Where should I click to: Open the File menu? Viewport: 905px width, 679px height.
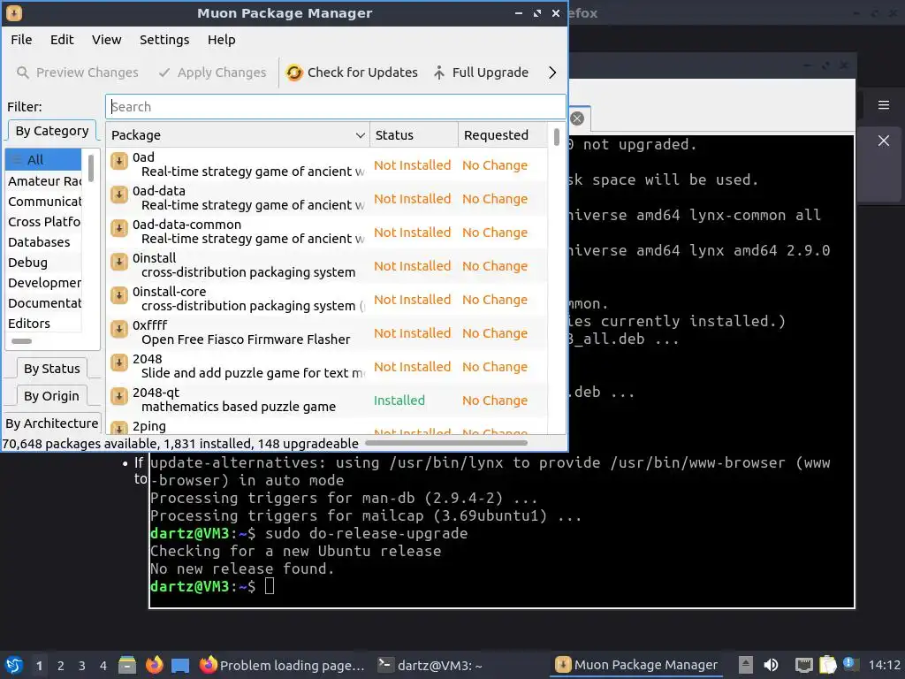coord(21,40)
